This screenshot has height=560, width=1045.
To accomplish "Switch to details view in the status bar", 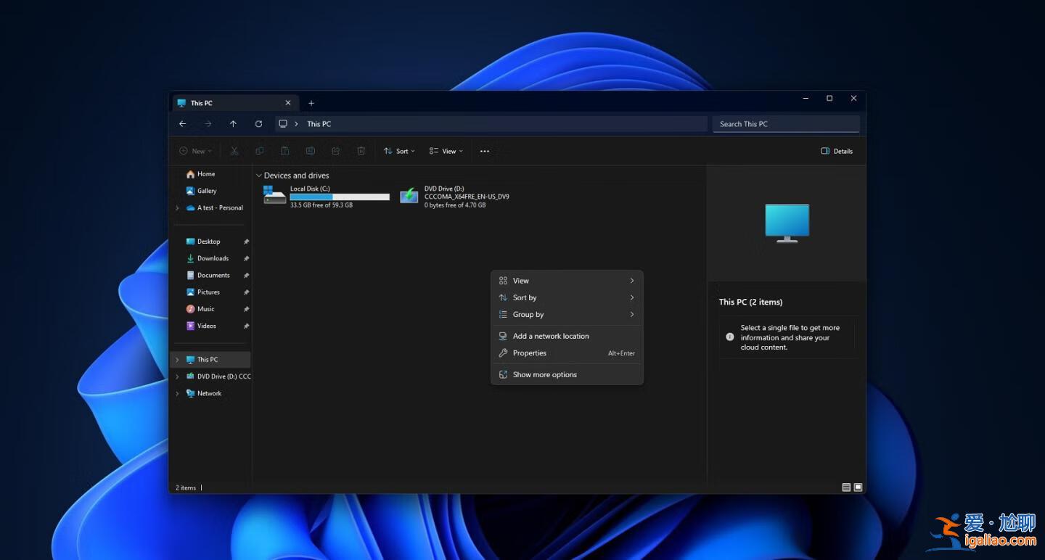I will pos(845,487).
